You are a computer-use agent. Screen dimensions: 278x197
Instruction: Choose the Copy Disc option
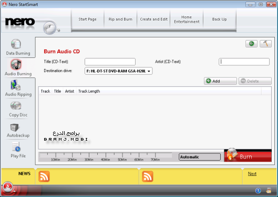coord(18,109)
